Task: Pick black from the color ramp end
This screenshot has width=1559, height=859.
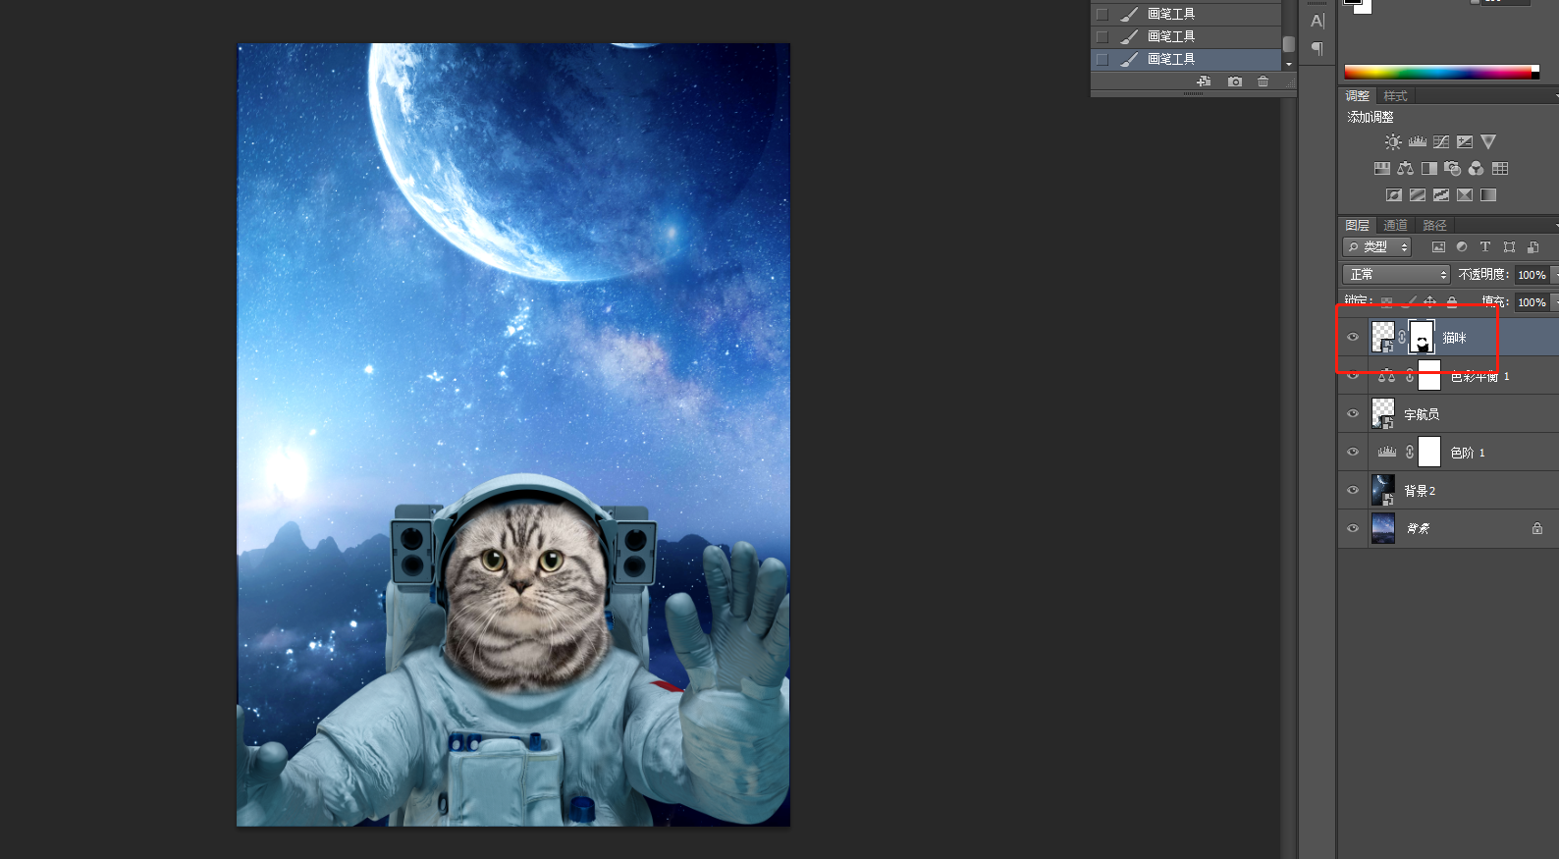Action: tap(1535, 76)
